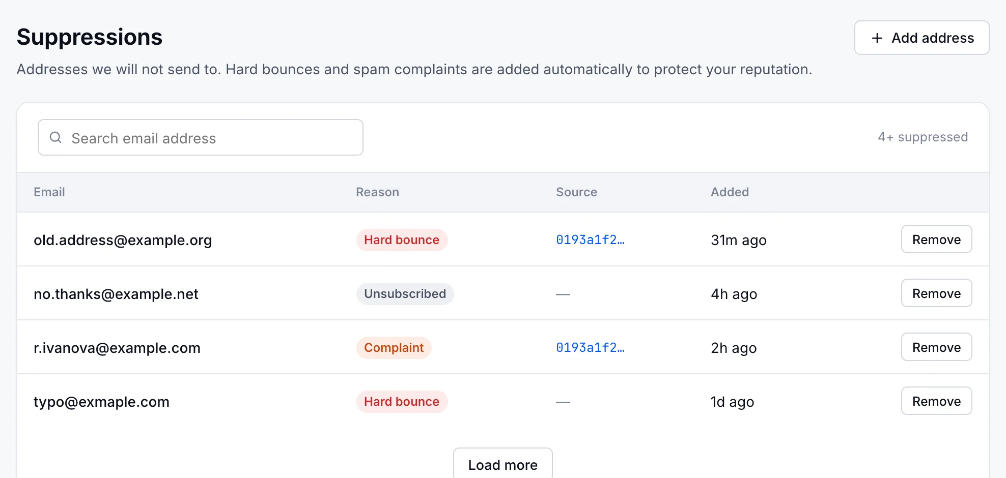This screenshot has width=1006, height=478.
Task: Click the Added column header
Action: click(730, 192)
